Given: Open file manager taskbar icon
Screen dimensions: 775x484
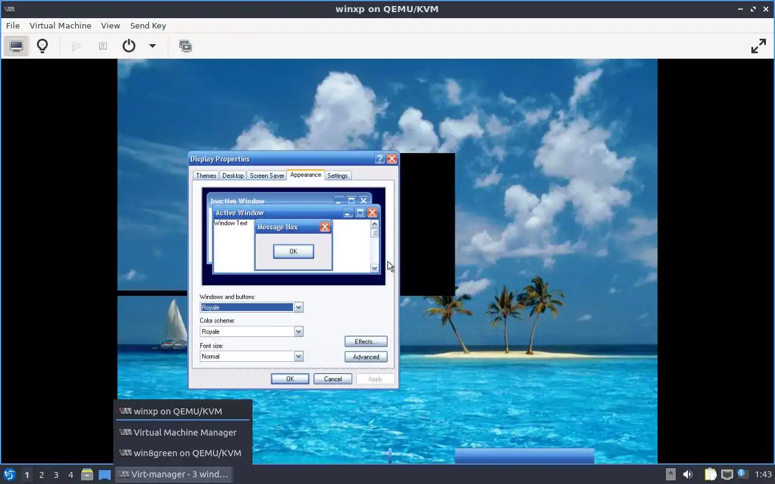Looking at the screenshot, I should [x=87, y=475].
